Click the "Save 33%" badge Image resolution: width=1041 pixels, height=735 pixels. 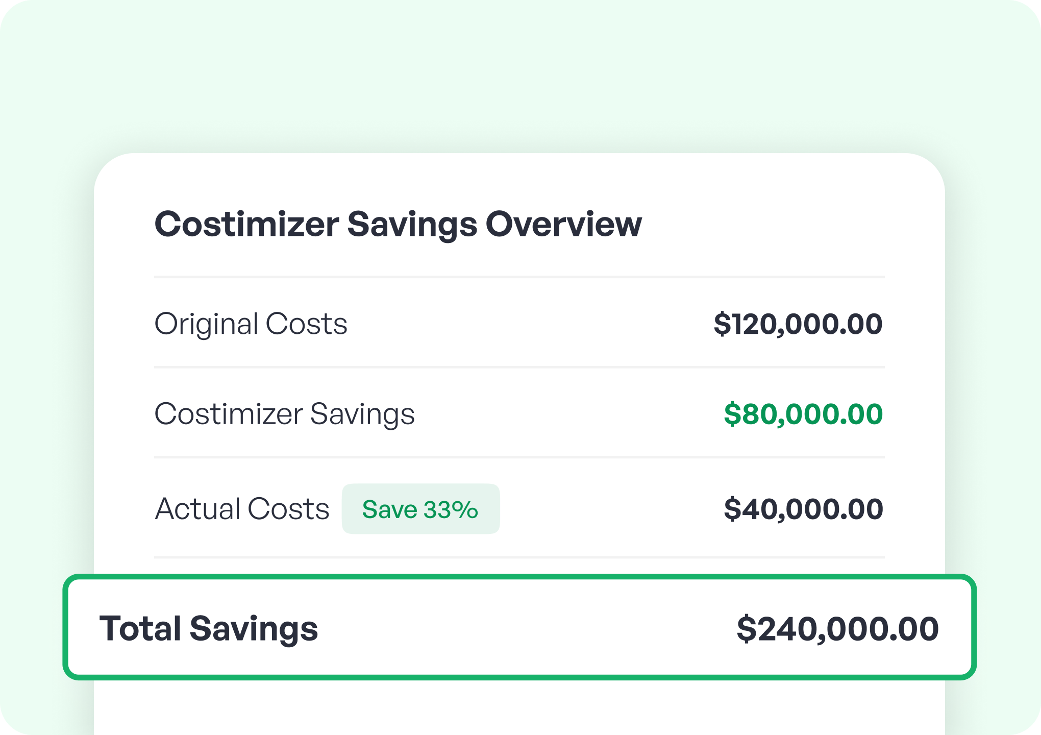420,509
